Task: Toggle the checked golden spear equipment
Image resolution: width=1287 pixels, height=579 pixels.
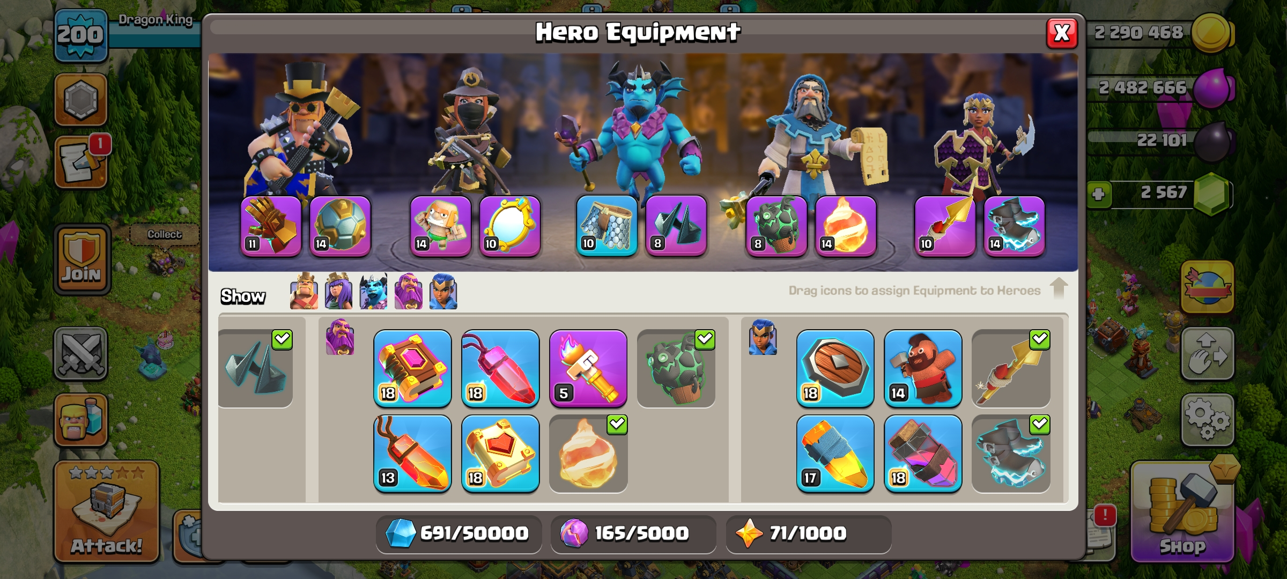Action: tap(1011, 368)
